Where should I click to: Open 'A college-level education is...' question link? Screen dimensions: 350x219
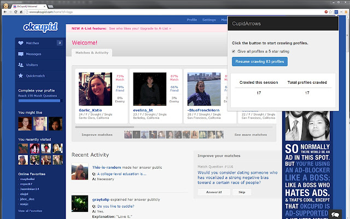click(121, 174)
